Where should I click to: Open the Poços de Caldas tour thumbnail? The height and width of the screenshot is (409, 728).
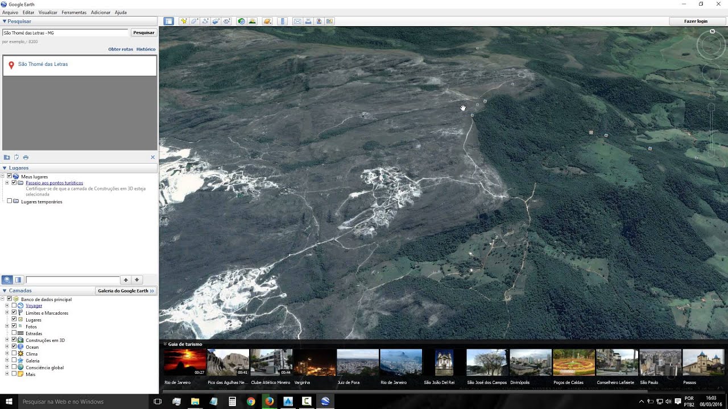click(573, 362)
